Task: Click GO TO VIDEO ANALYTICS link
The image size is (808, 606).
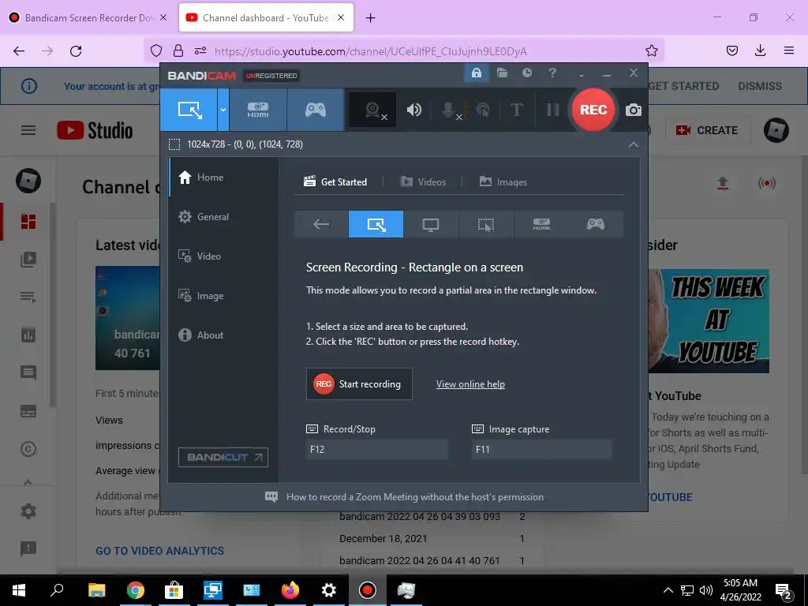Action: [159, 551]
